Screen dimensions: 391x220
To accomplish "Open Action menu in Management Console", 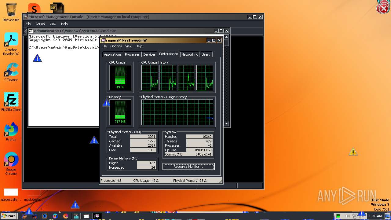I will coord(40,24).
